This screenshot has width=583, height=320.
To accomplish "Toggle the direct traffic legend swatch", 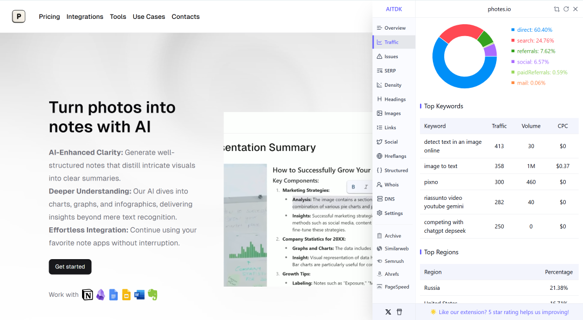I will click(x=513, y=30).
